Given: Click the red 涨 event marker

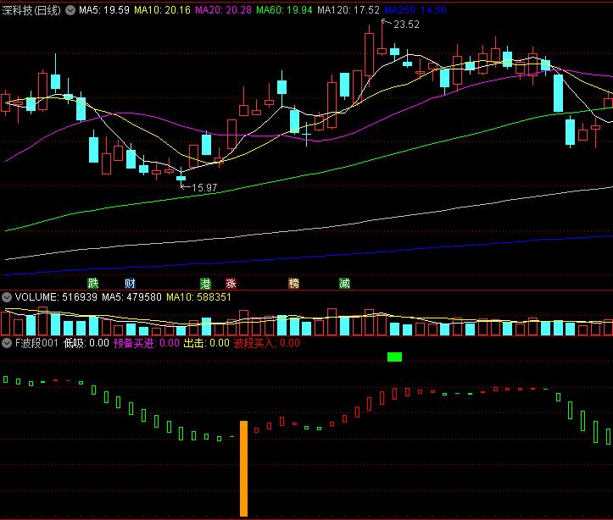Looking at the screenshot, I should coord(231,283).
